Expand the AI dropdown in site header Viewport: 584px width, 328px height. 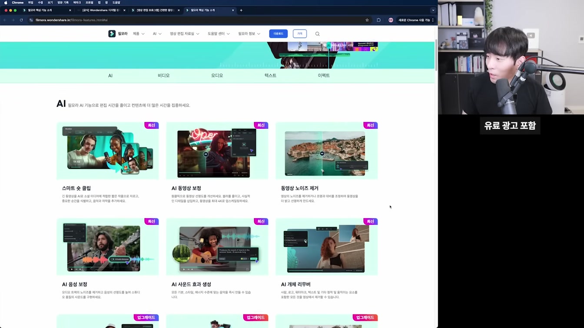click(157, 33)
